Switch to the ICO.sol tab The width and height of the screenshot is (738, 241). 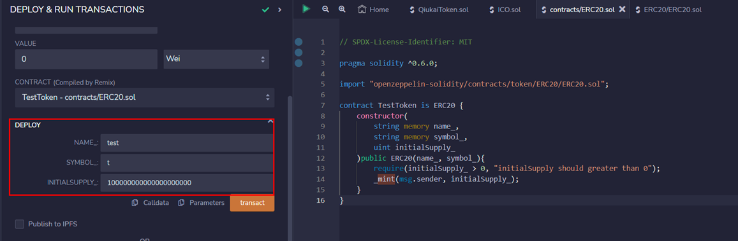point(506,10)
